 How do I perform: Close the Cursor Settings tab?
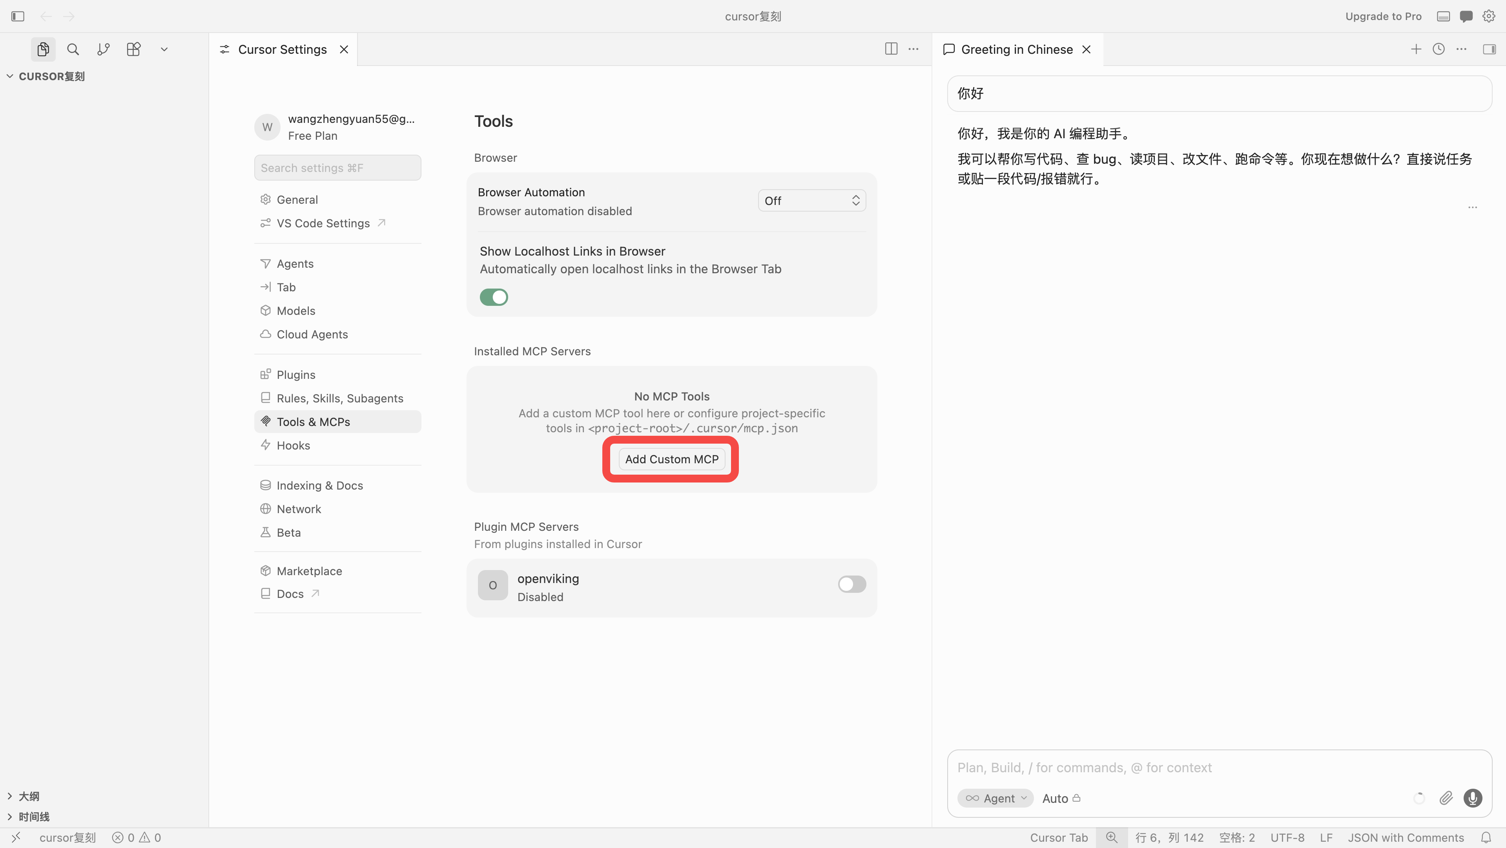tap(345, 50)
